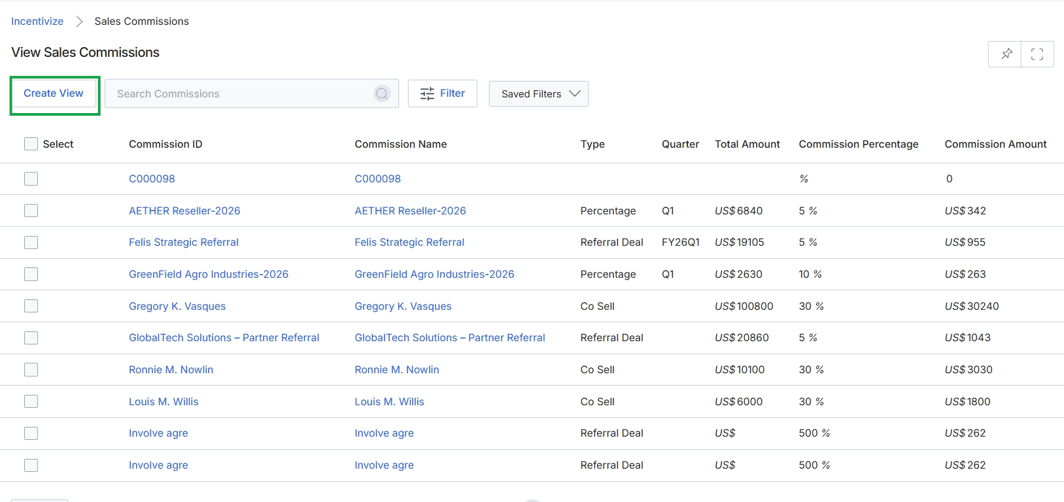Pin the Sales Commissions view
1064x502 pixels.
(1006, 54)
